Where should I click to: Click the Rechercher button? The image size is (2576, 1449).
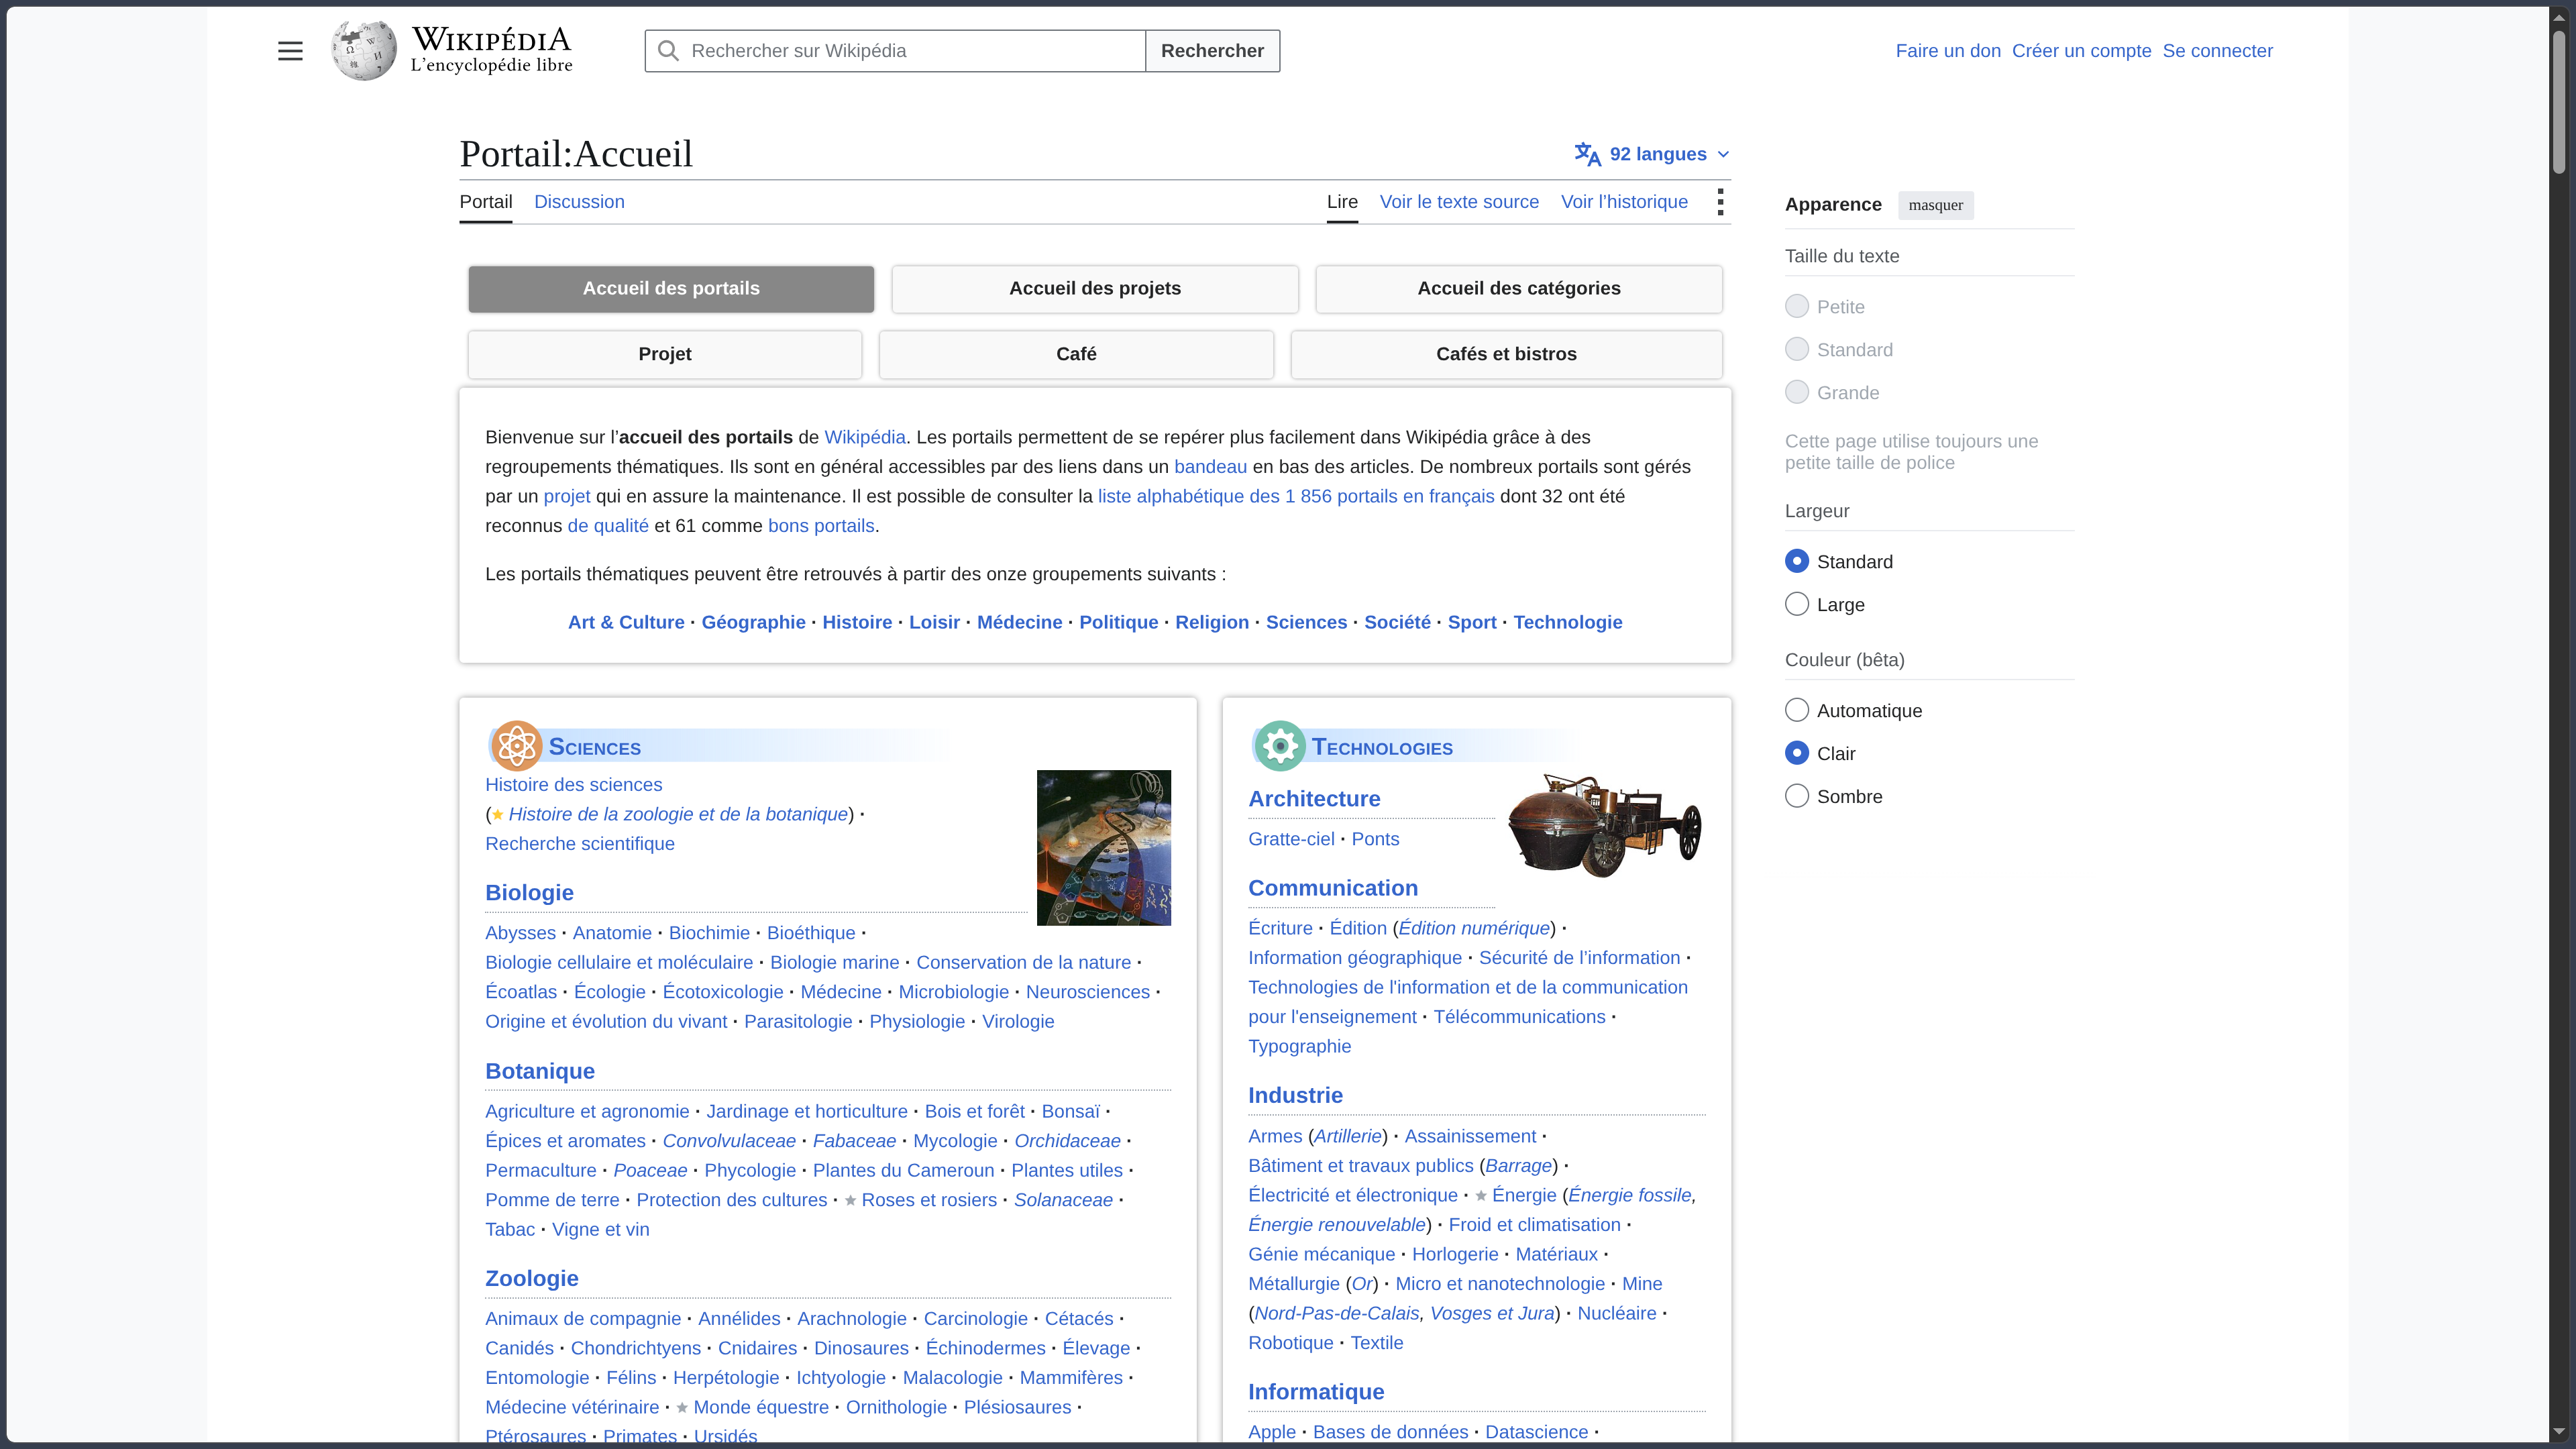pos(1212,51)
